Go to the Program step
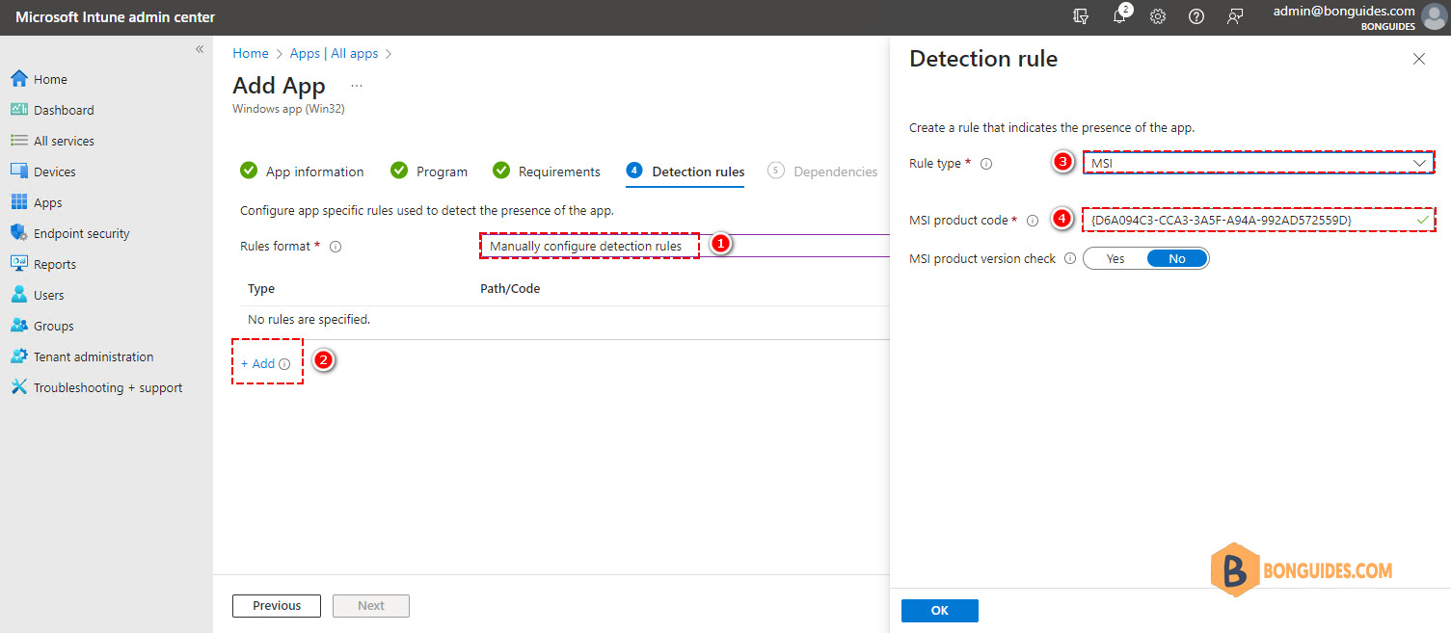 pos(429,171)
